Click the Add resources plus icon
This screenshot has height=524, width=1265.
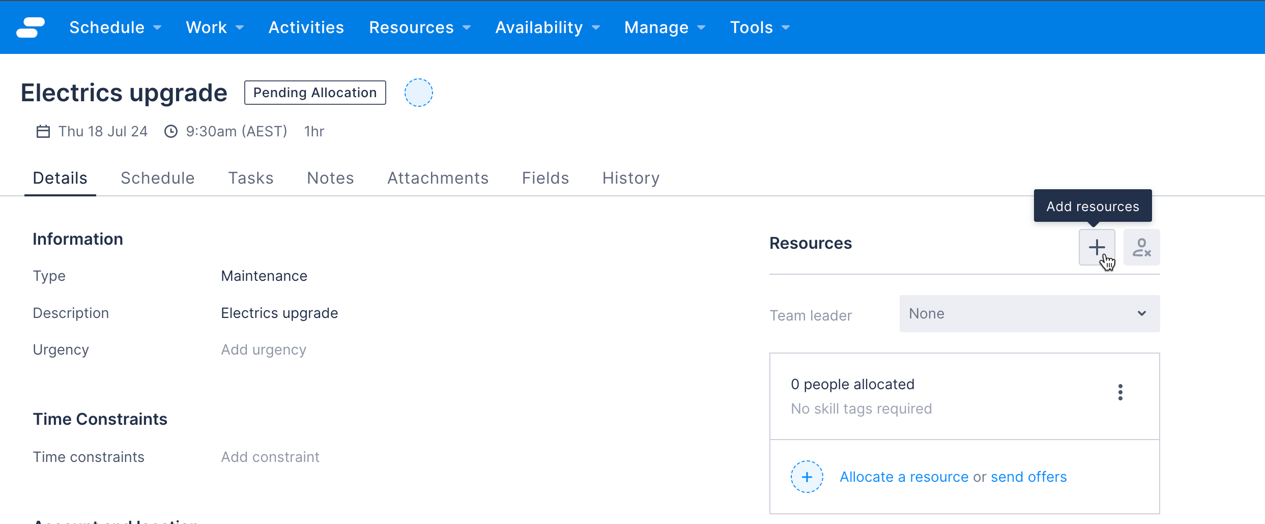[x=1097, y=247]
